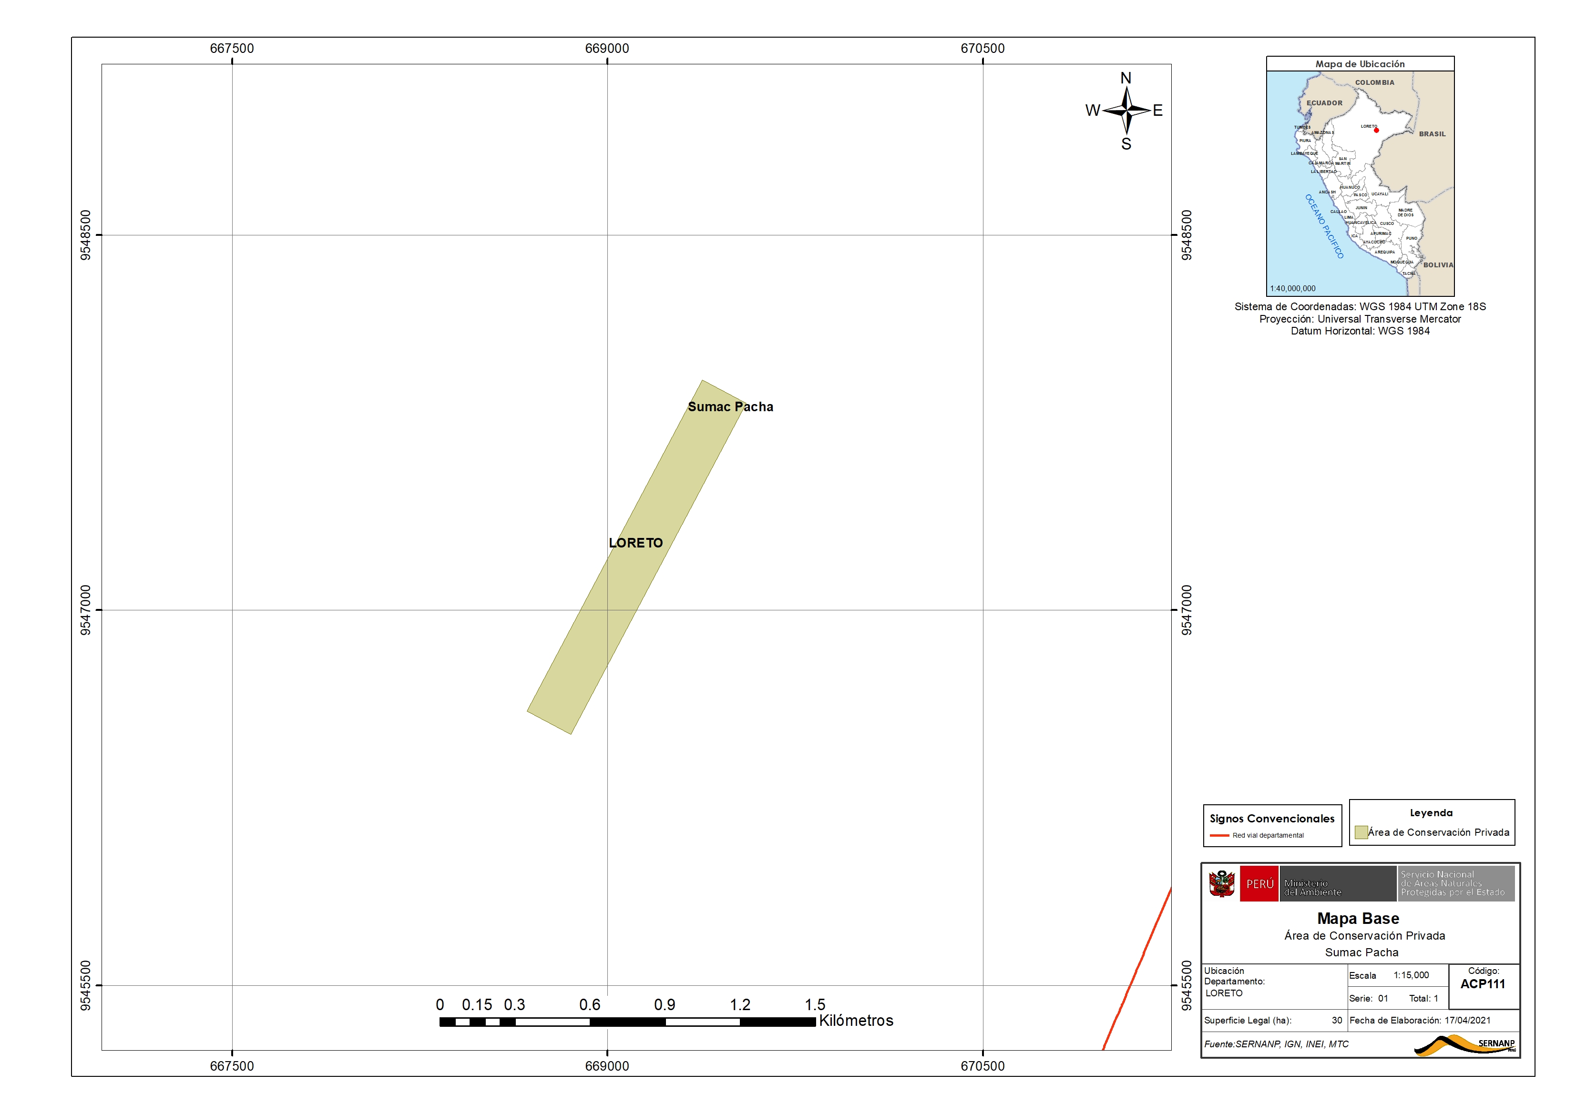Click the 'Fecha de Elaboración: 17/04/2021' text
Image resolution: width=1576 pixels, height=1114 pixels.
point(1420,1021)
